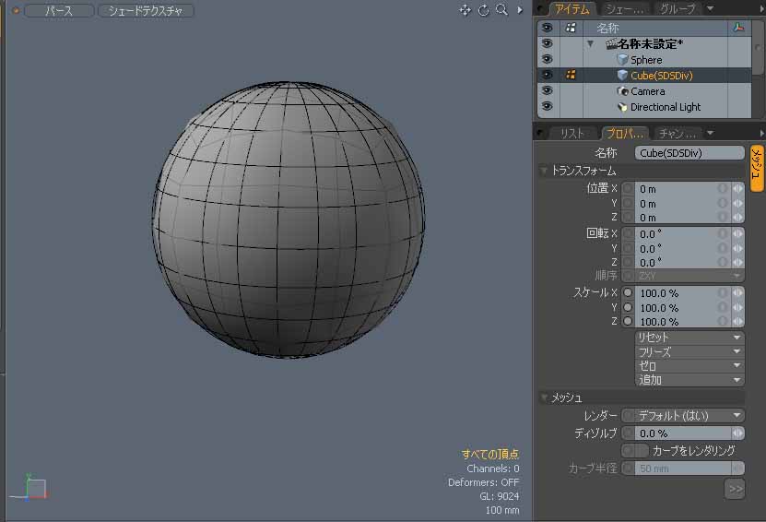Click the viewport rotate icon

coord(484,10)
